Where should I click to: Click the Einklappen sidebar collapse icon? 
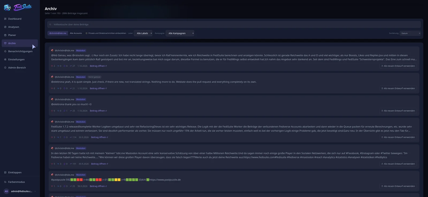[5, 172]
